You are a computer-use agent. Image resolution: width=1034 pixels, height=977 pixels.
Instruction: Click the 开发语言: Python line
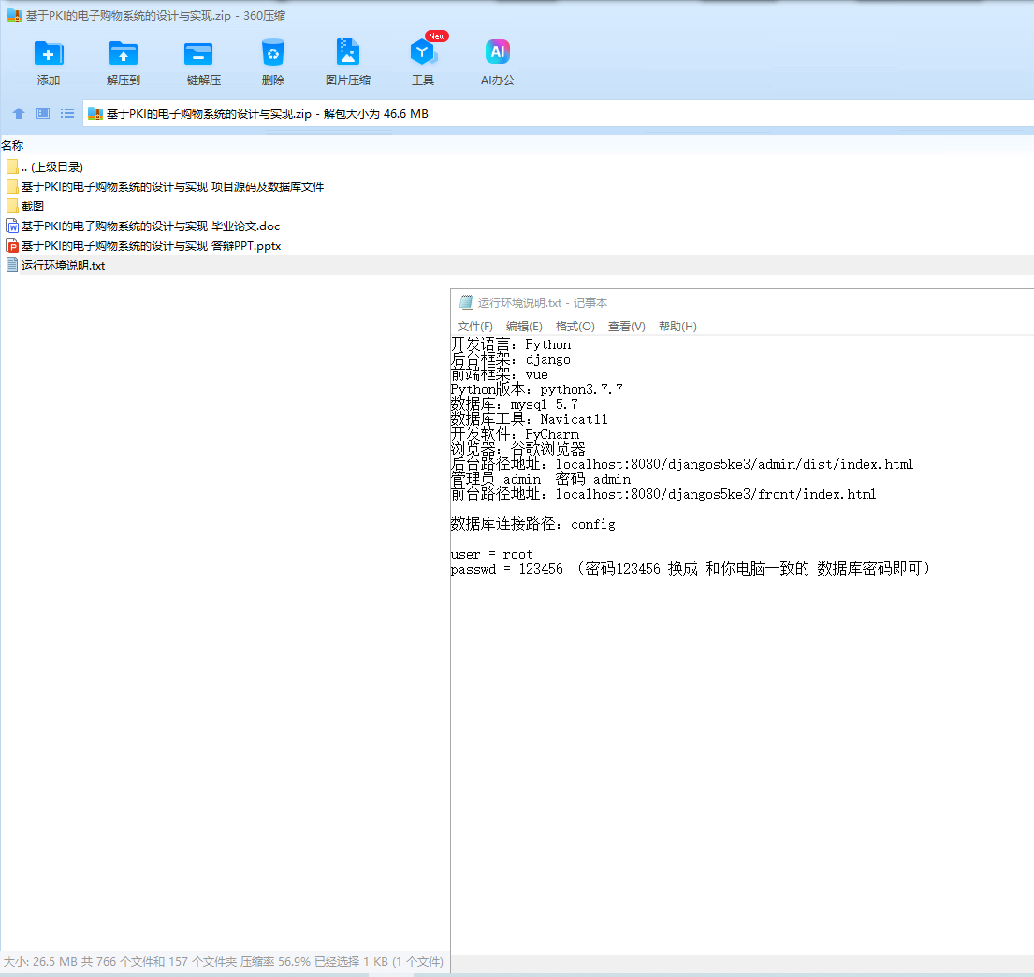511,344
